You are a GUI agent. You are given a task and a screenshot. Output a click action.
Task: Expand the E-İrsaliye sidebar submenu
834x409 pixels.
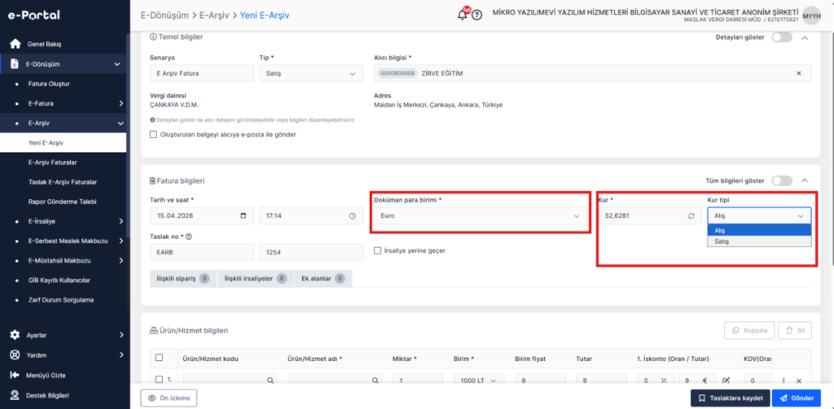click(121, 221)
